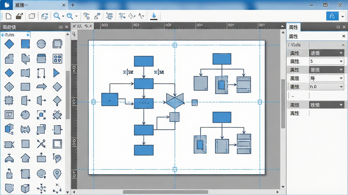
Task: Select the camera-like shape in the palette
Action: tap(9, 145)
